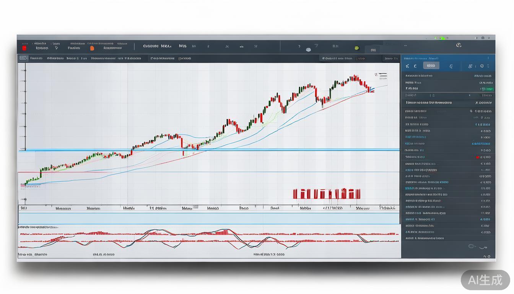Click the red volume bars on the chart
This screenshot has width=514, height=294.
[326, 193]
